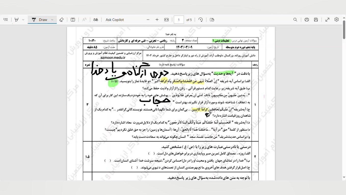Rotate the PDF page
Viewport: 346px width, 195px height.
tap(201, 20)
